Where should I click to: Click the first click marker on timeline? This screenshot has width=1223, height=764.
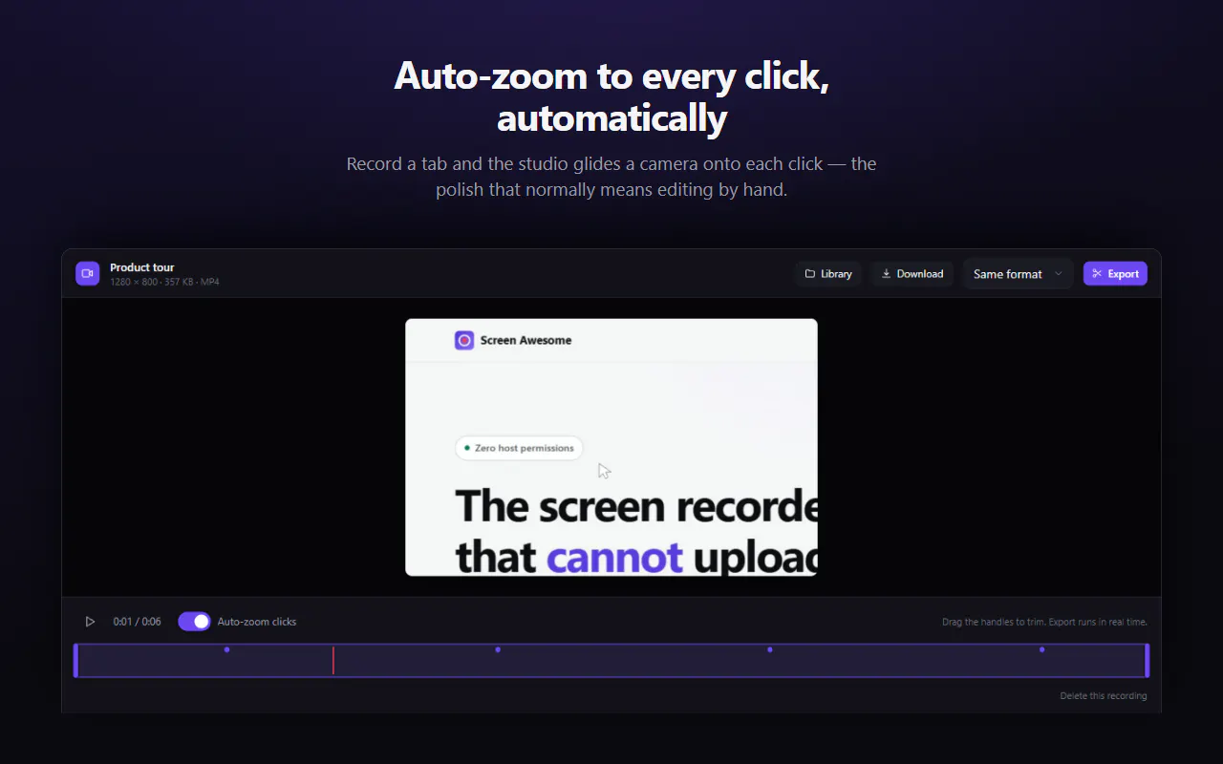[226, 649]
